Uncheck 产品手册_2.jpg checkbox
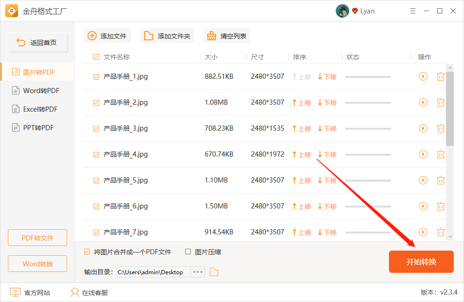 coord(96,103)
